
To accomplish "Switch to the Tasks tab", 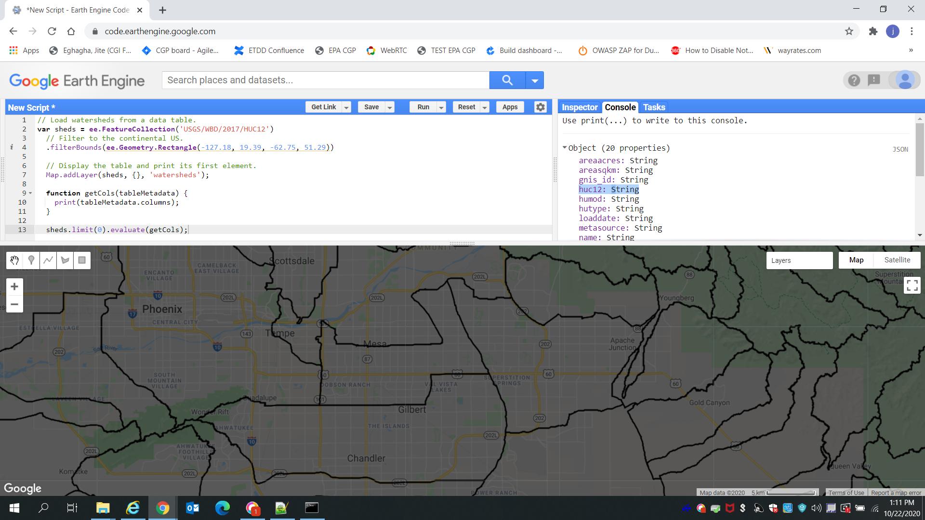I will (654, 107).
